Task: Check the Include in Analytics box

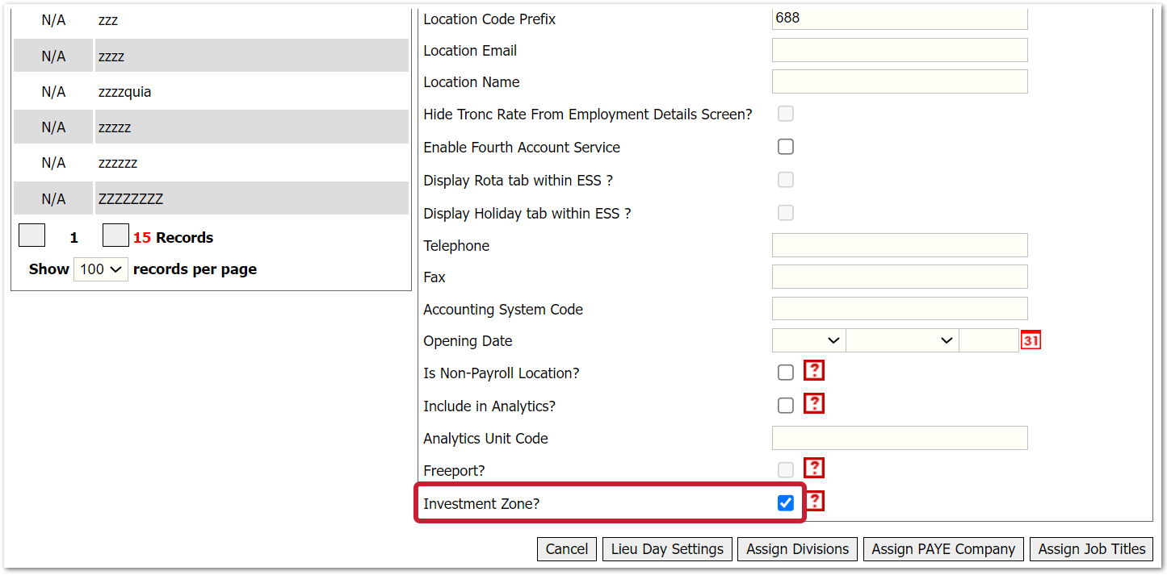Action: [785, 406]
